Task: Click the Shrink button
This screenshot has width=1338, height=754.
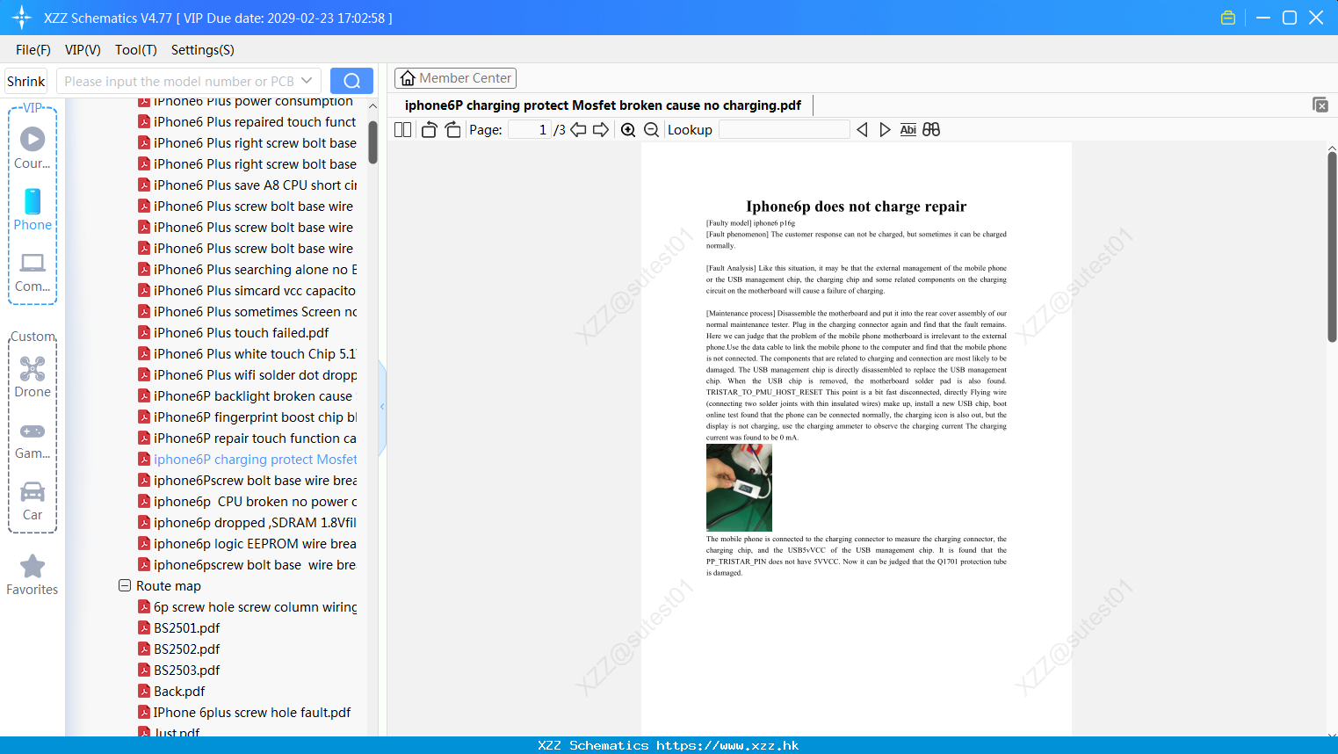Action: (25, 81)
